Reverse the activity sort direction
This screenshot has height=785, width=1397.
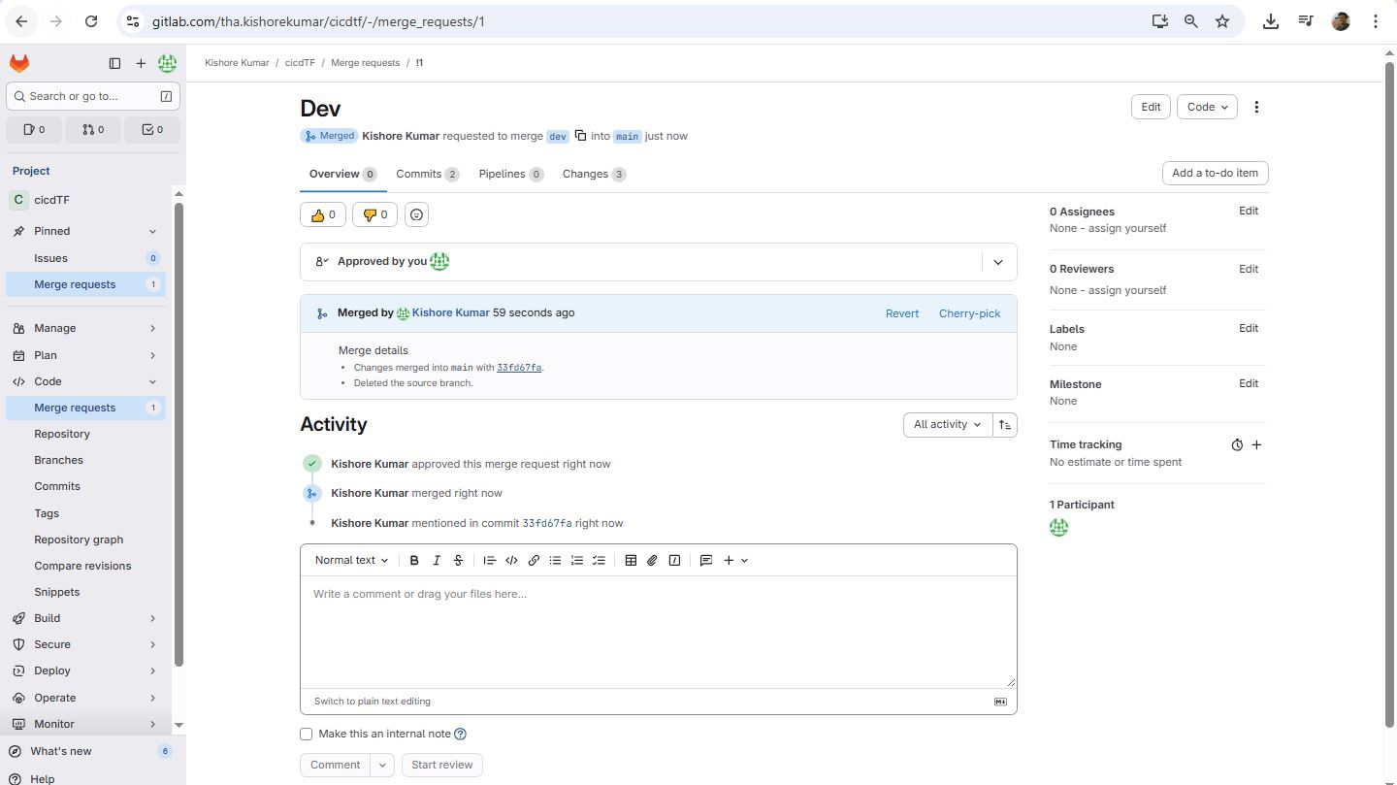(1005, 425)
